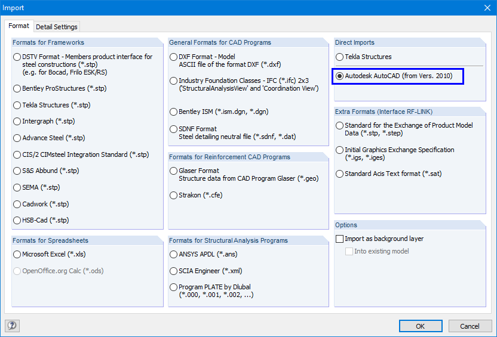Select the Format tab
The width and height of the screenshot is (497, 337).
[x=19, y=26]
